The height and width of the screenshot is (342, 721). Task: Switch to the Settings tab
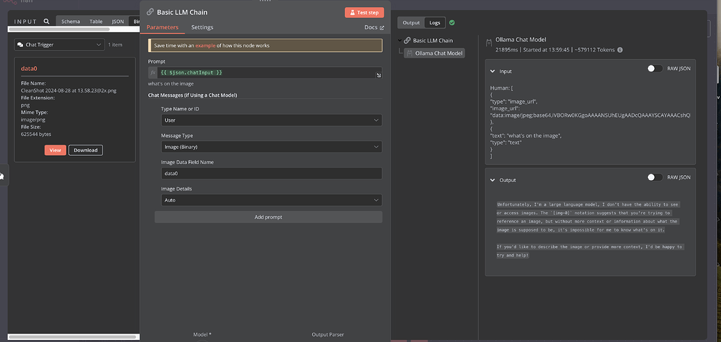[202, 27]
